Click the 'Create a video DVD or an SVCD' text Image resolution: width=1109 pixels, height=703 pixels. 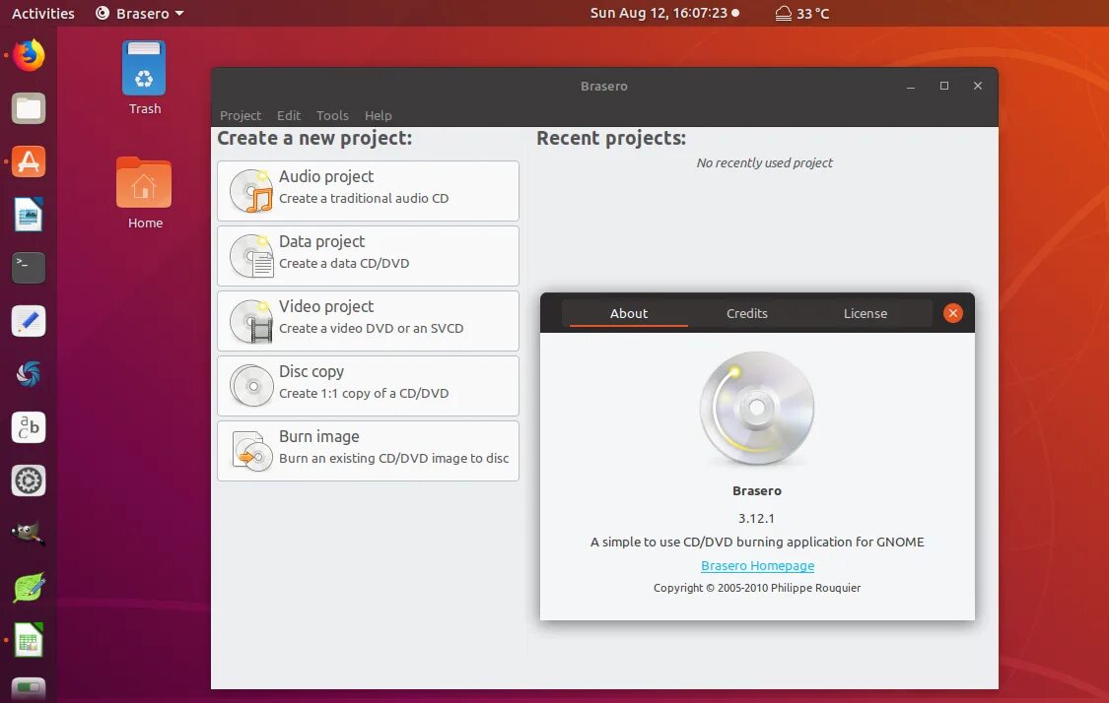372,328
